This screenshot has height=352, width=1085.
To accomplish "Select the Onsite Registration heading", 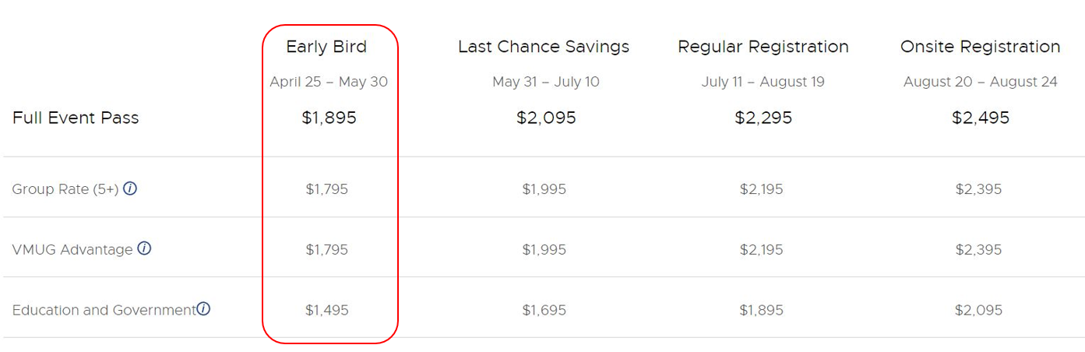I will coord(981,47).
